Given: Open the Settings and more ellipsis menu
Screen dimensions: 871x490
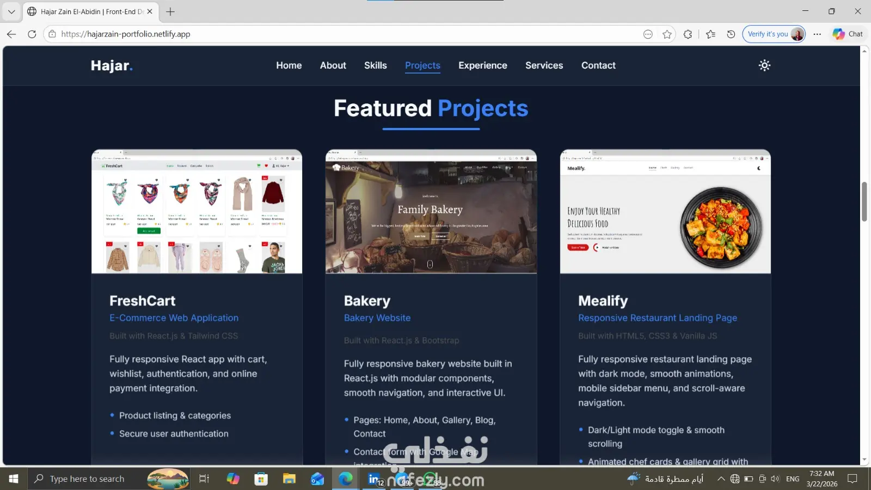Looking at the screenshot, I should pyautogui.click(x=817, y=34).
